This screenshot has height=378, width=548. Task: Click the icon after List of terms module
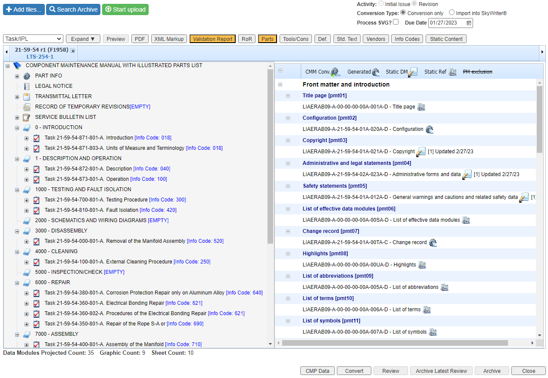pyautogui.click(x=427, y=310)
